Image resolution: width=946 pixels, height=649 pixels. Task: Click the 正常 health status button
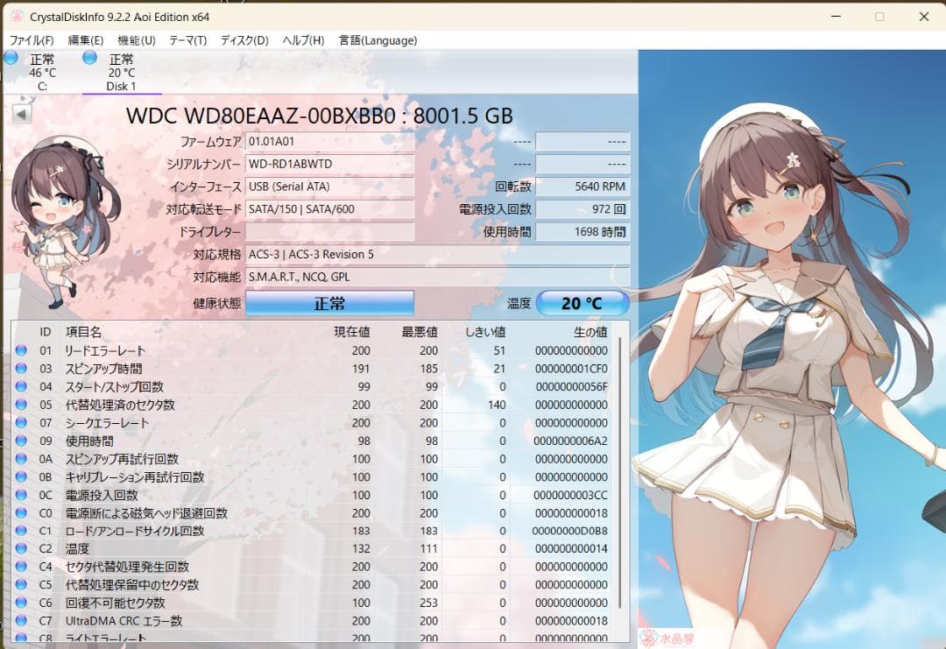pyautogui.click(x=329, y=303)
